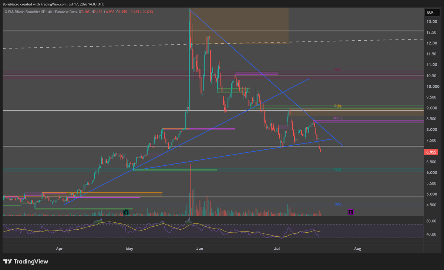
Task: Click the purple upcoming earnings E marker
Action: coord(351,212)
